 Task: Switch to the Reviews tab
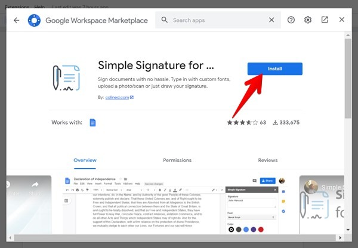click(x=268, y=160)
